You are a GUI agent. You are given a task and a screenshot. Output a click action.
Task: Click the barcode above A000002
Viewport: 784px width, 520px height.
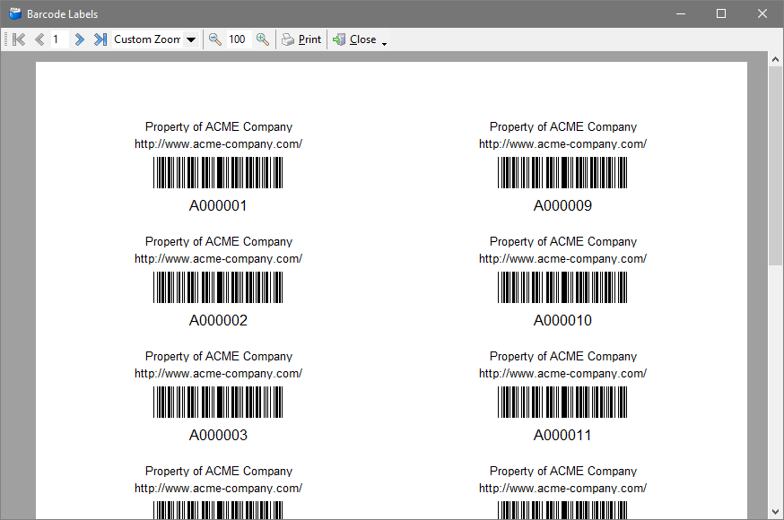(218, 287)
